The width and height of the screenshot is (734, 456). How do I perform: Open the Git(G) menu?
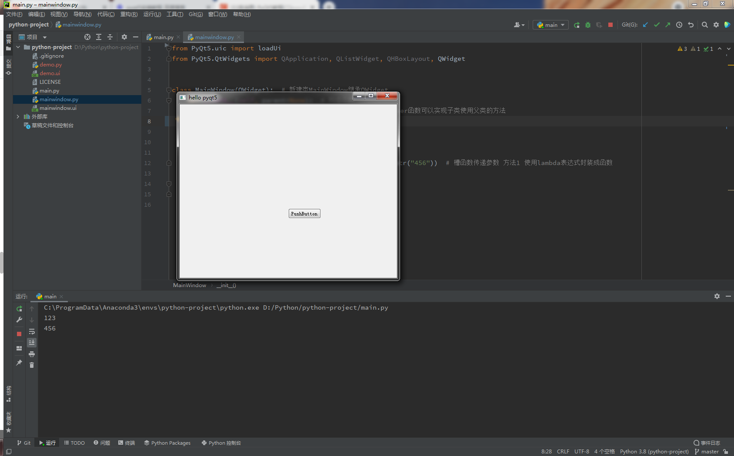(196, 14)
